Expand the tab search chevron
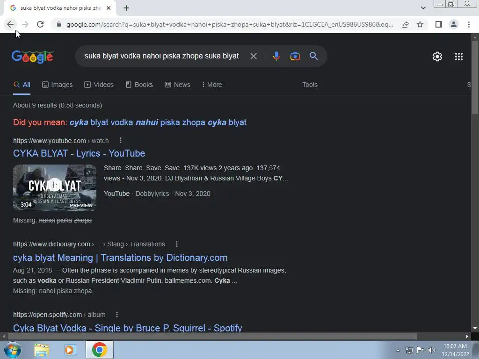The image size is (479, 359). pyautogui.click(x=423, y=8)
